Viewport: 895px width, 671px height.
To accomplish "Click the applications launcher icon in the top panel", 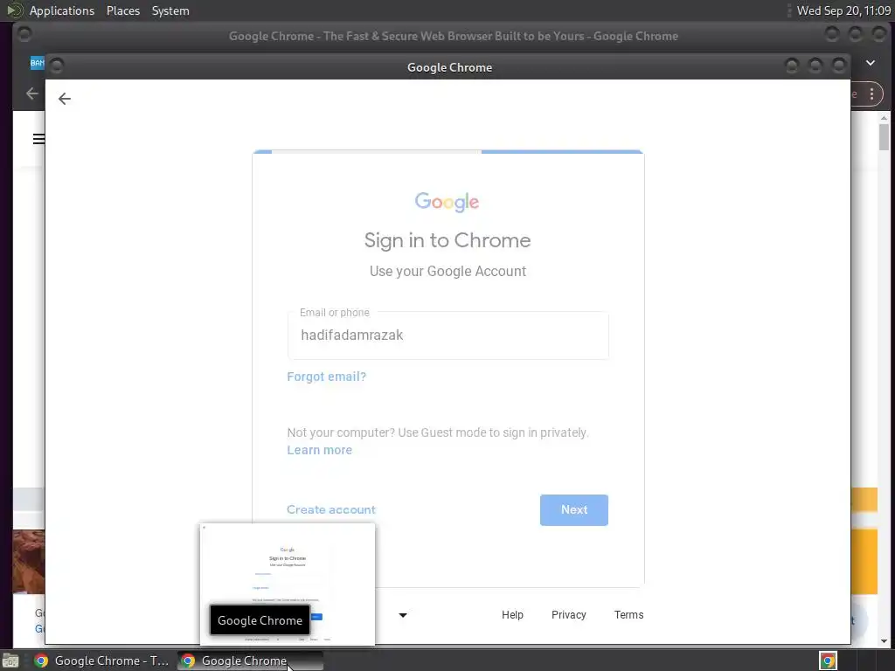I will (x=14, y=10).
